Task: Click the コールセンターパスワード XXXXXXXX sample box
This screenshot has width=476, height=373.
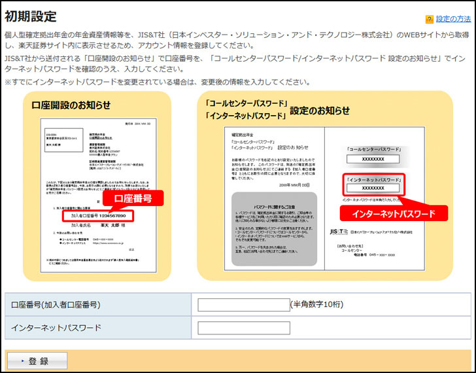Action: coord(373,154)
